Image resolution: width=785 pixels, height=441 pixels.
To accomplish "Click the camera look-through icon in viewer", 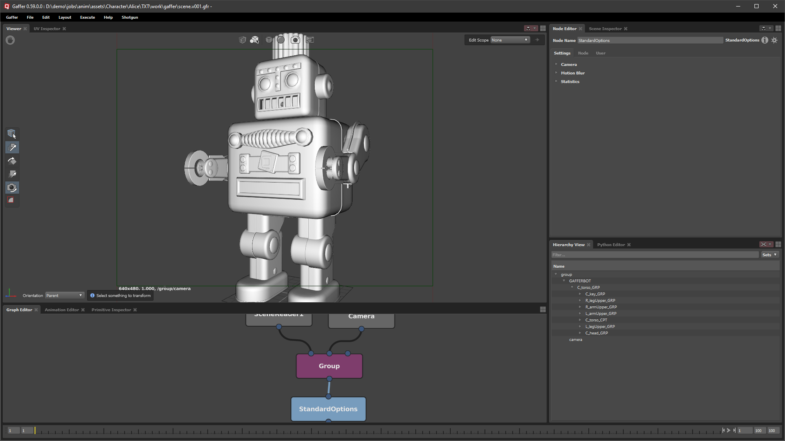I will pos(295,40).
